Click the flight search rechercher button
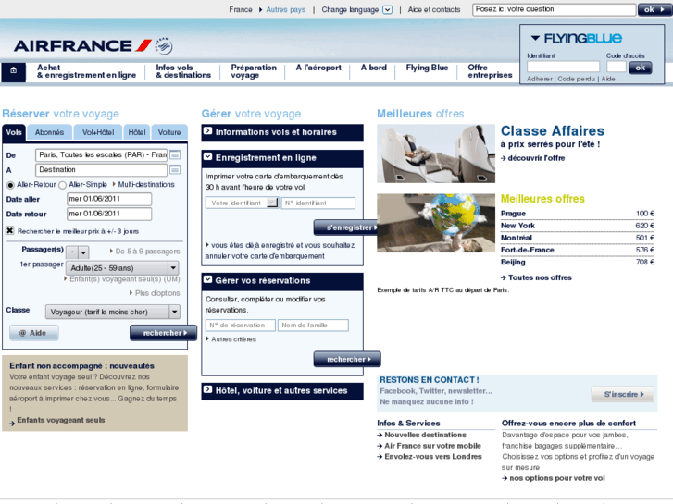This screenshot has width=673, height=504. 164,333
